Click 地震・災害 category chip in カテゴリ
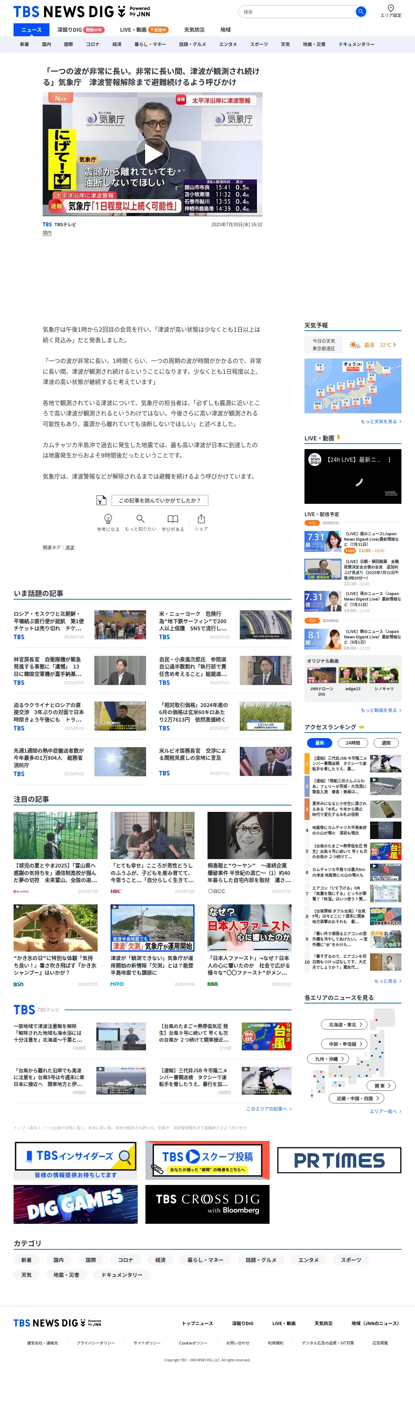The image size is (415, 1405). pyautogui.click(x=67, y=1275)
